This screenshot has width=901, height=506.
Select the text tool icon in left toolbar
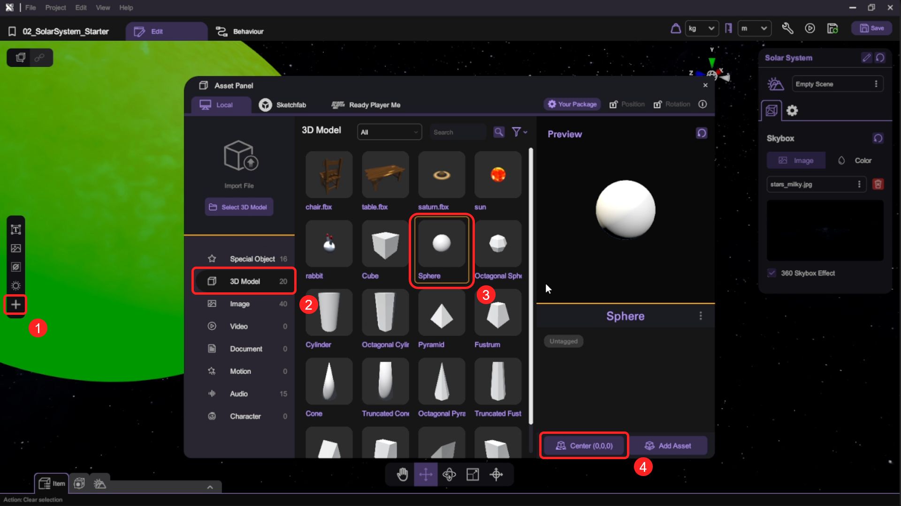(x=15, y=230)
